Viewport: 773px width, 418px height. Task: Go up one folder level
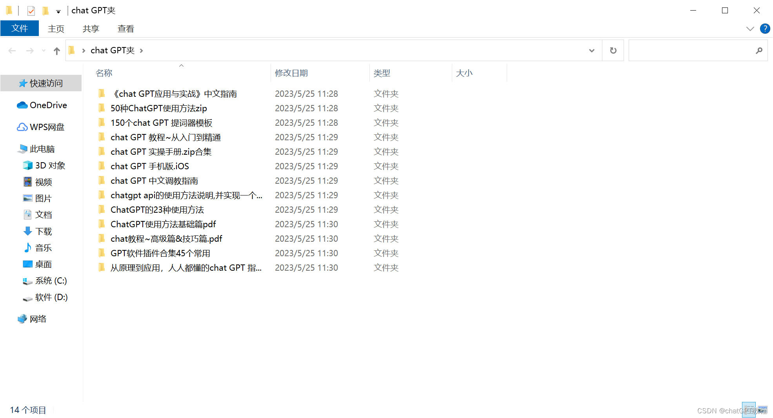[57, 51]
